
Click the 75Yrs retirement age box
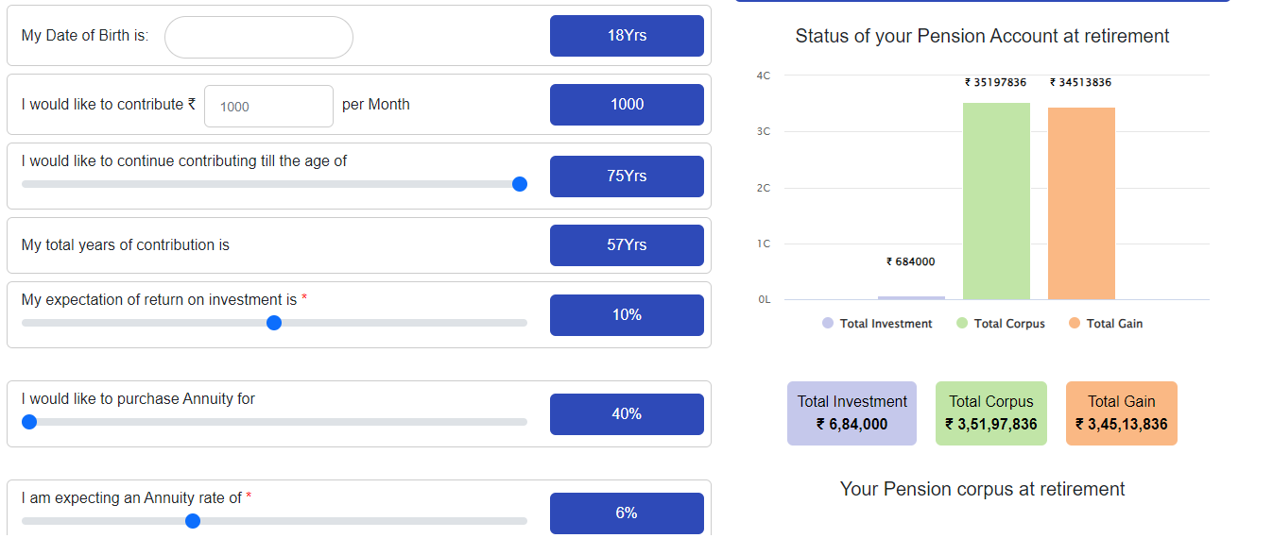(627, 177)
